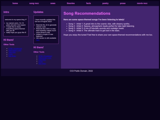Open Site Ideas link under Updates column
Image resolution: width=160 pixels, height=120 pixels.
(x=42, y=64)
